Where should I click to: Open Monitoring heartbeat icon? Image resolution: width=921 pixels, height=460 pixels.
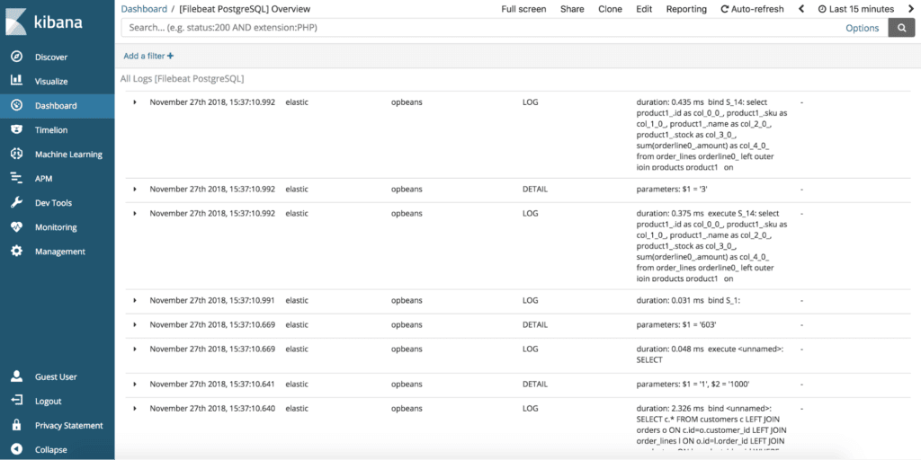pos(16,227)
